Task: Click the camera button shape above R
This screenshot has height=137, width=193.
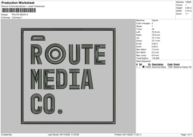Action: pos(38,38)
